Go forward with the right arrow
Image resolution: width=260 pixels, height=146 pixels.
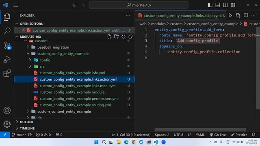(82, 5)
